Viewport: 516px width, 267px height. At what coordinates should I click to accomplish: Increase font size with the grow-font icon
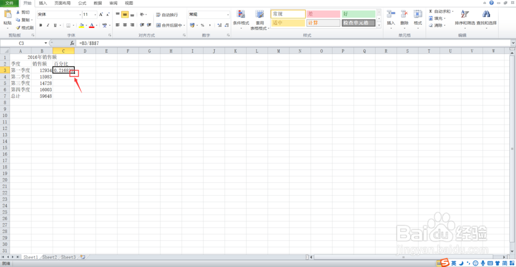101,15
